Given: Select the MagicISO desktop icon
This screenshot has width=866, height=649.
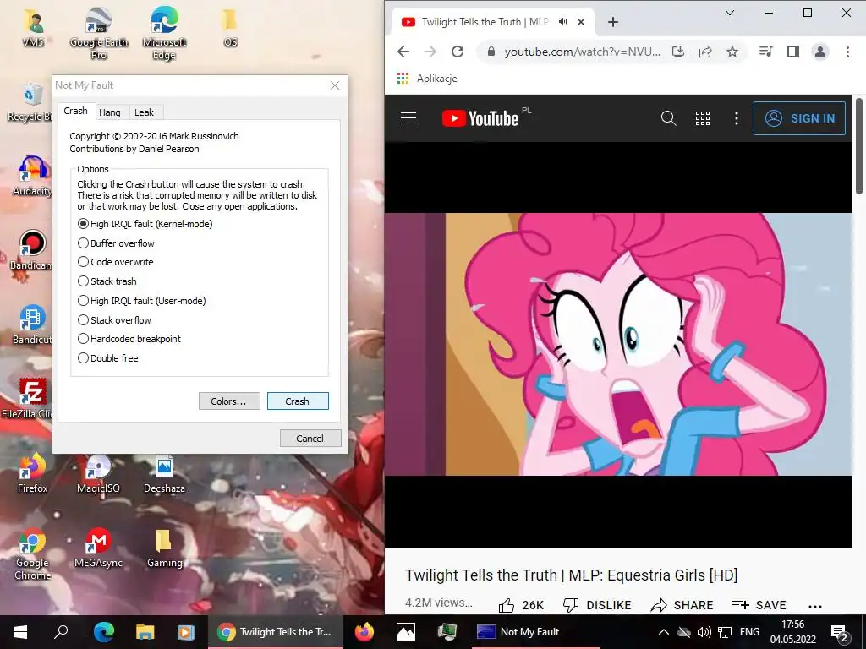Looking at the screenshot, I should click(98, 474).
